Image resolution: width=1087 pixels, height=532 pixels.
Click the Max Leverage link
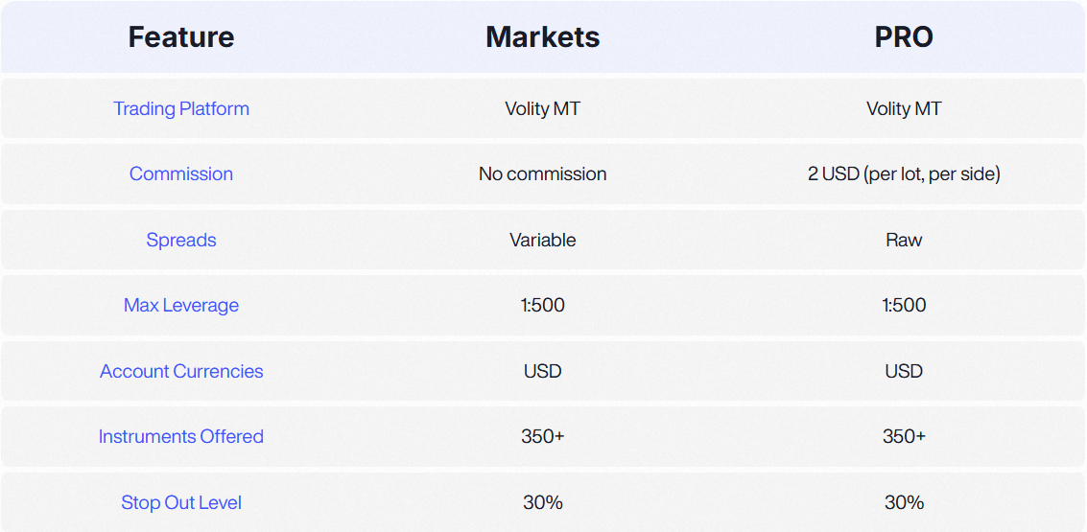tap(181, 306)
